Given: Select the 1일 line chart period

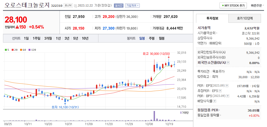Looking at the screenshot, I should click(x=26, y=39).
